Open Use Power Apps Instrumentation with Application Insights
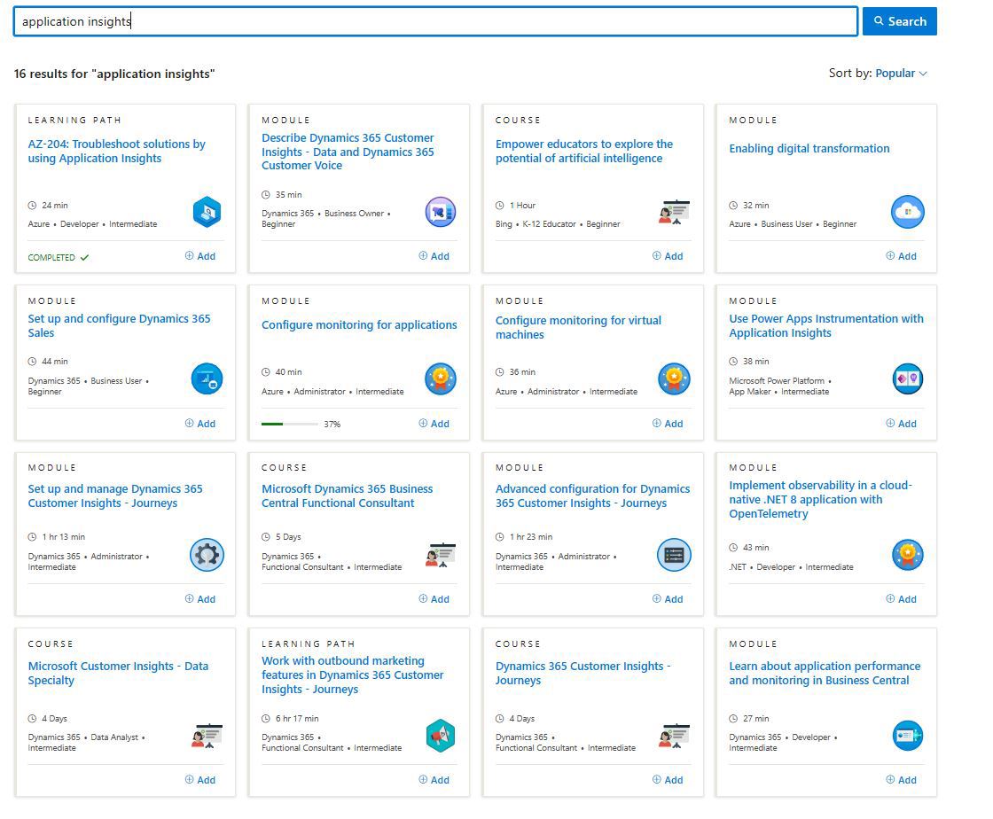Image resolution: width=993 pixels, height=819 pixels. [826, 325]
